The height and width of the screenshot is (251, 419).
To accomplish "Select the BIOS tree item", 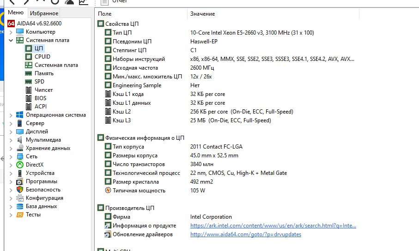I will coord(40,98).
